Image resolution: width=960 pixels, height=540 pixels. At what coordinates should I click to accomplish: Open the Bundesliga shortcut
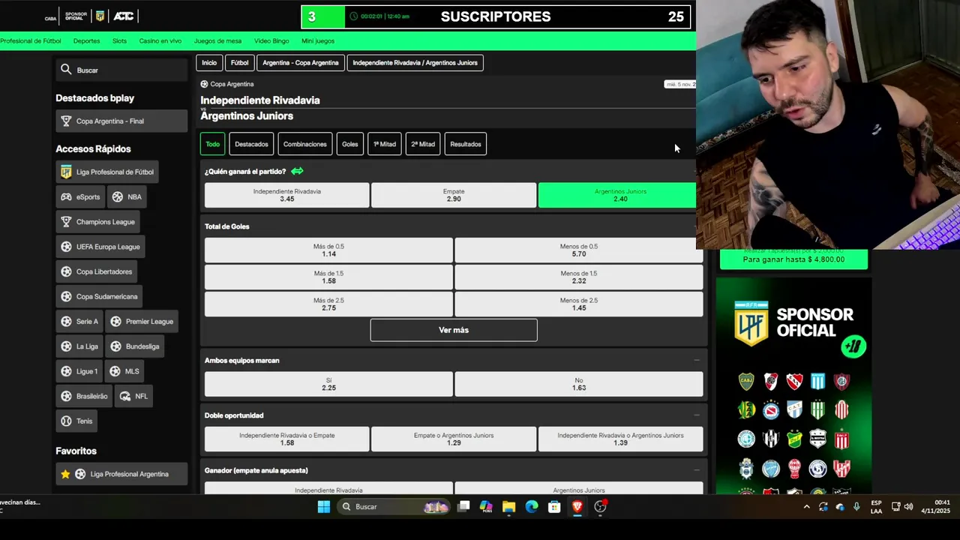135,346
